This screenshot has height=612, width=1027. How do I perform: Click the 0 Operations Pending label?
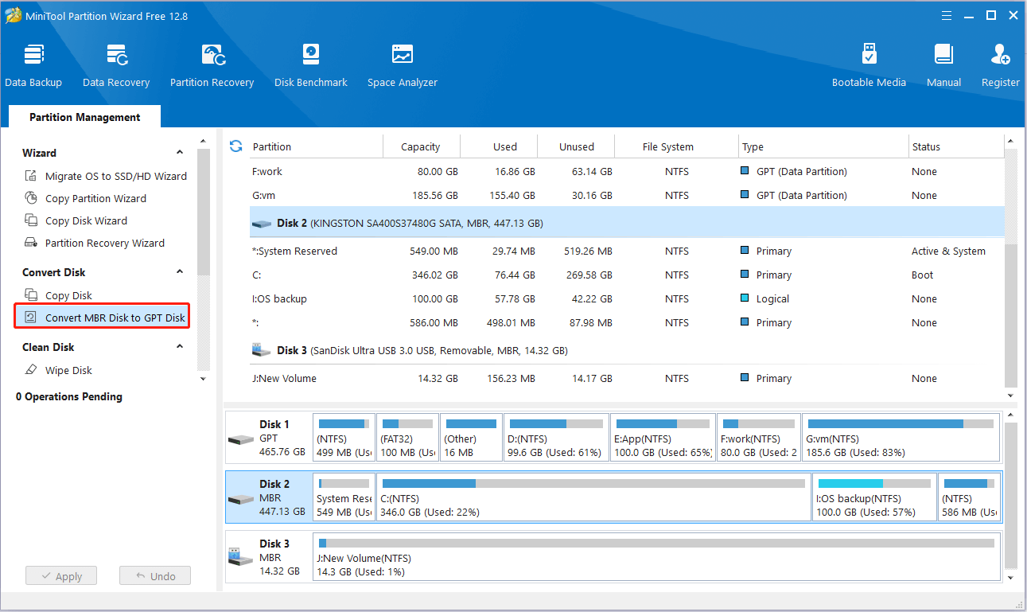[69, 396]
